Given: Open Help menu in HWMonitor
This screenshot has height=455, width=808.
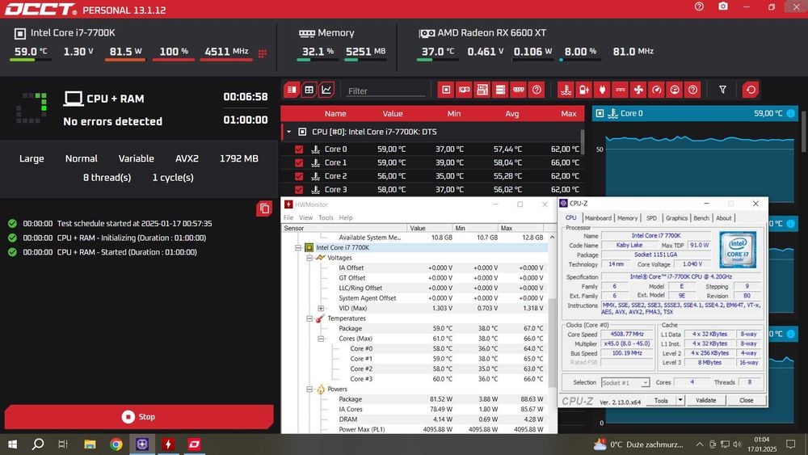Looking at the screenshot, I should pyautogui.click(x=346, y=217).
